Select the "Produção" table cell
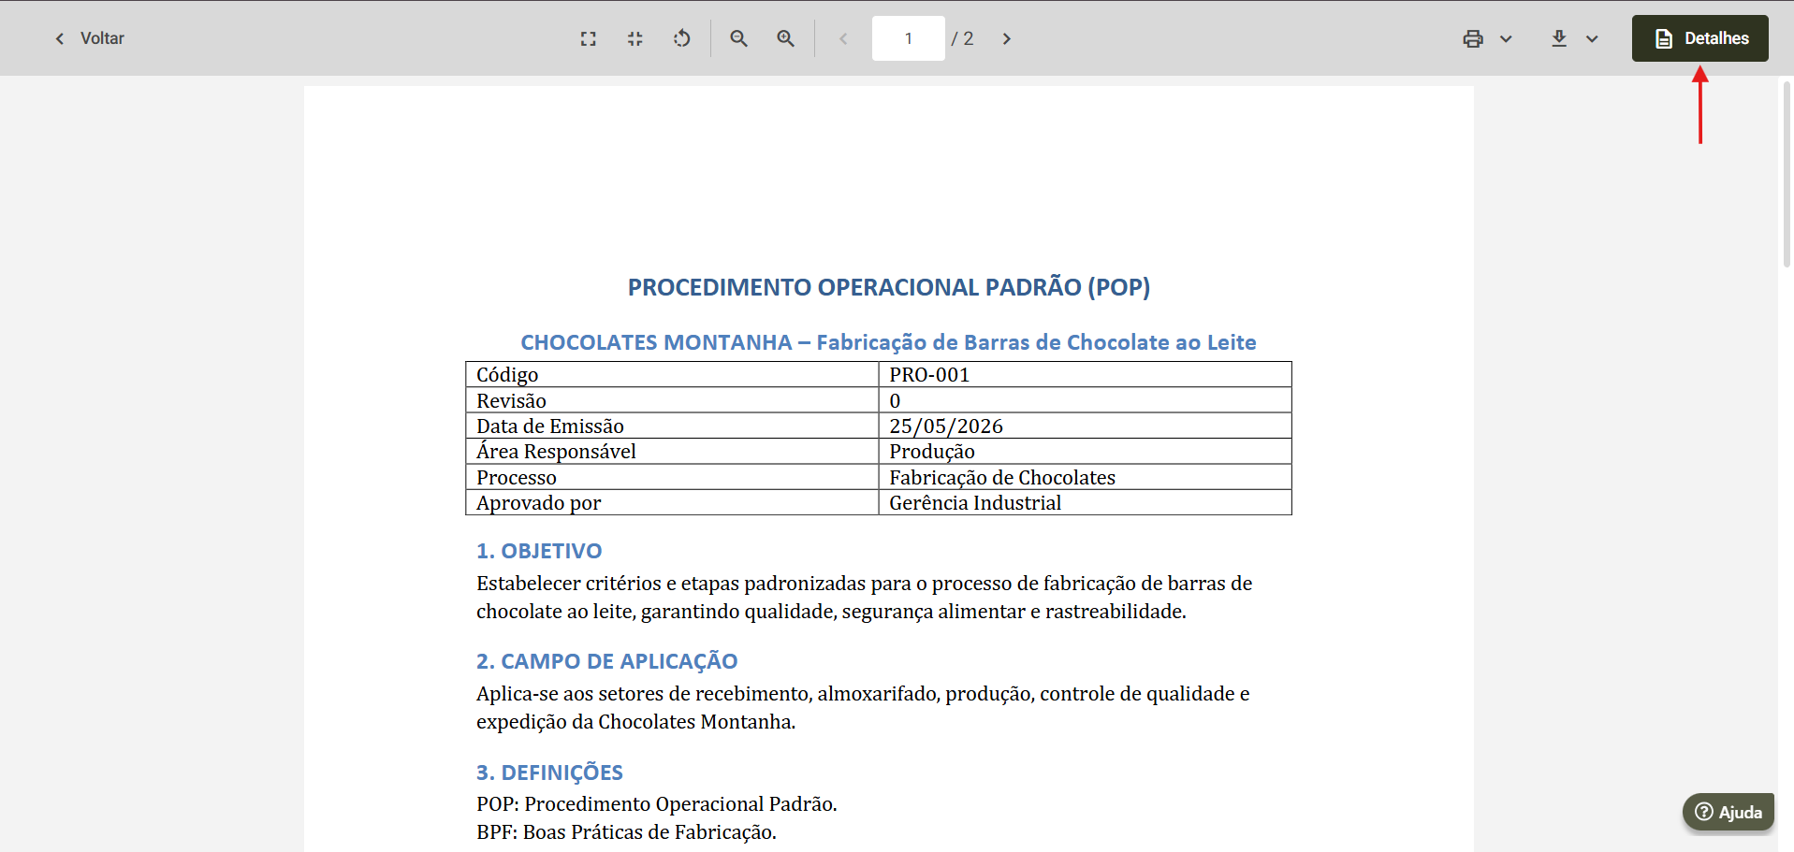This screenshot has width=1794, height=852. click(x=1086, y=451)
